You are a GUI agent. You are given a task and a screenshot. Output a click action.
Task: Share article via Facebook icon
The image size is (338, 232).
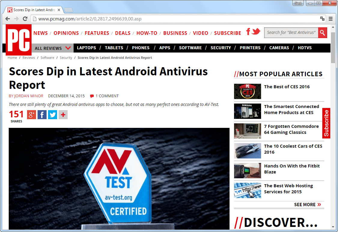pyautogui.click(x=42, y=115)
